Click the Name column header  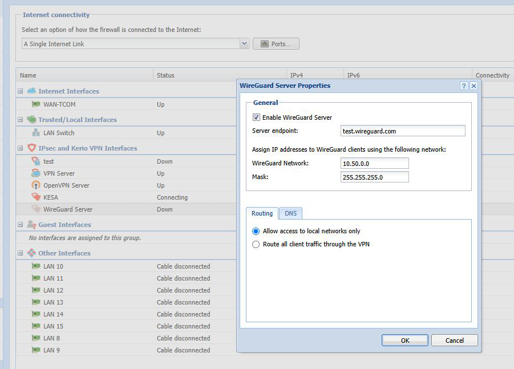tap(84, 75)
